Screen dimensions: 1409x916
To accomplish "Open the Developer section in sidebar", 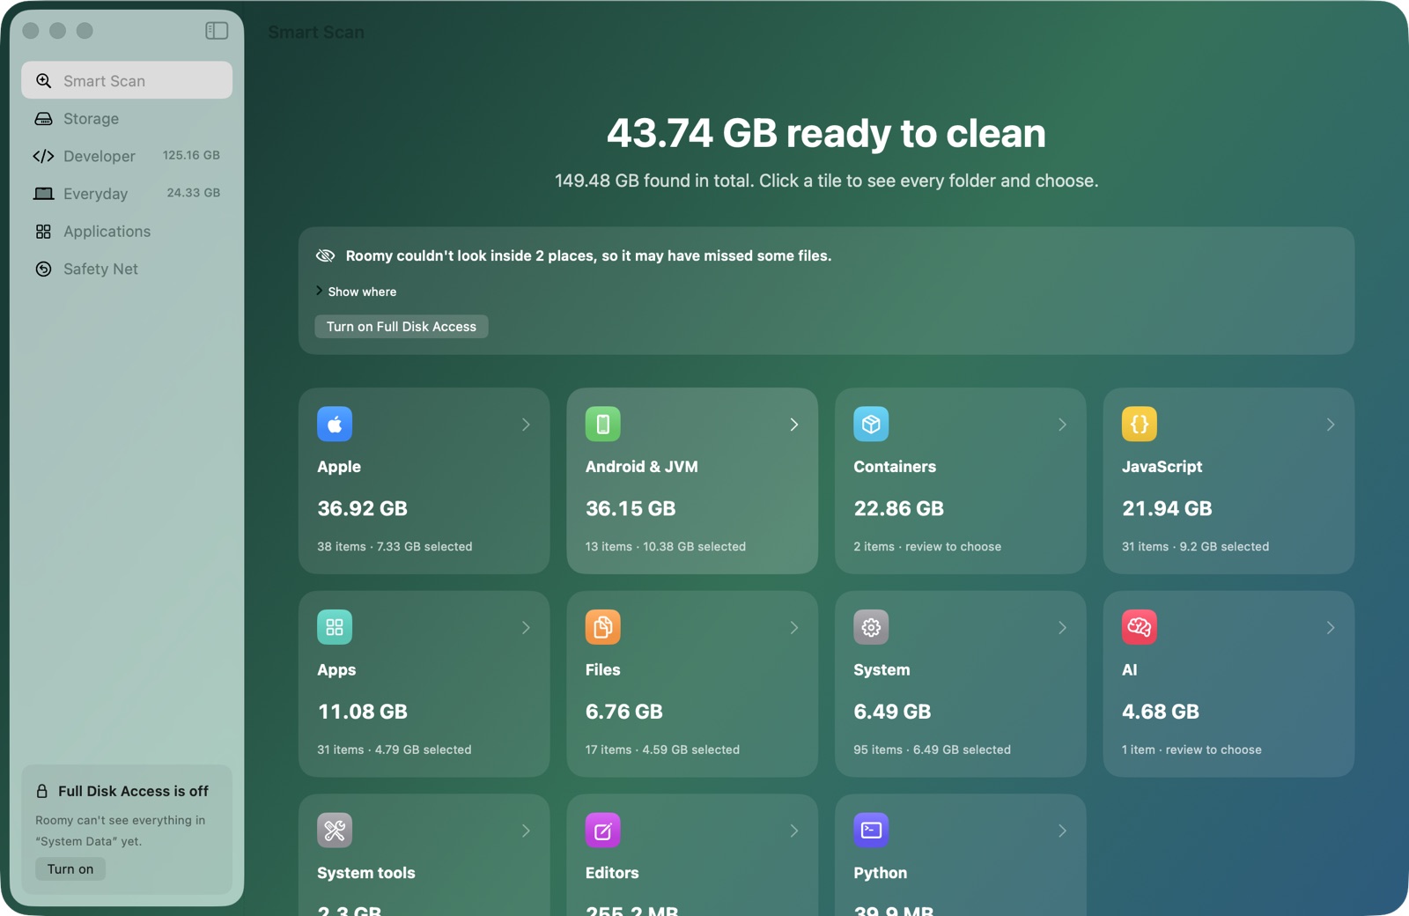I will pyautogui.click(x=127, y=156).
